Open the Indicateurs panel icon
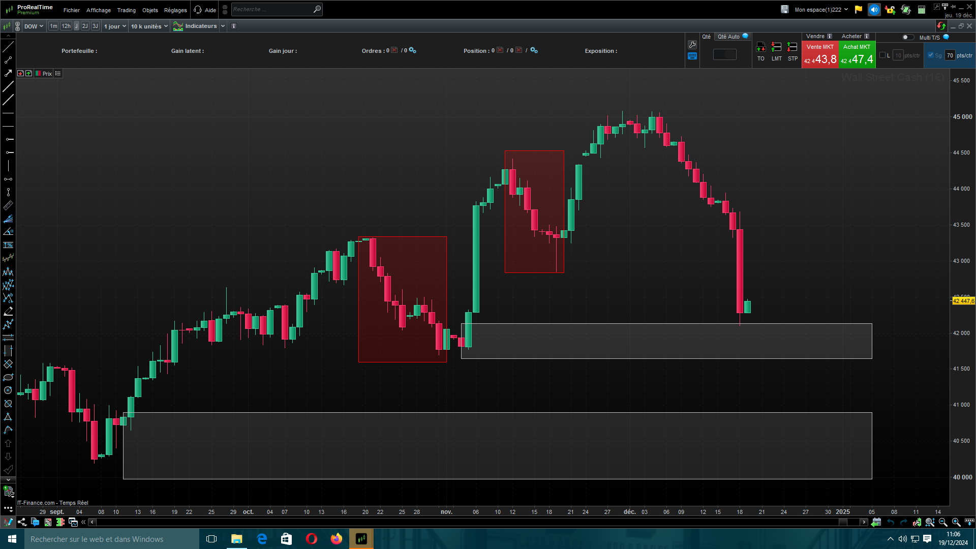The width and height of the screenshot is (976, 549). (x=178, y=26)
